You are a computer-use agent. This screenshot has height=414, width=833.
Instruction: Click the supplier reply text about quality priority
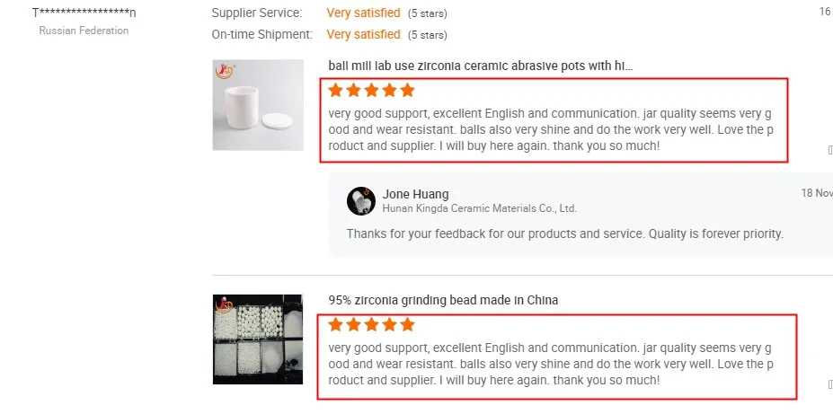pos(564,233)
